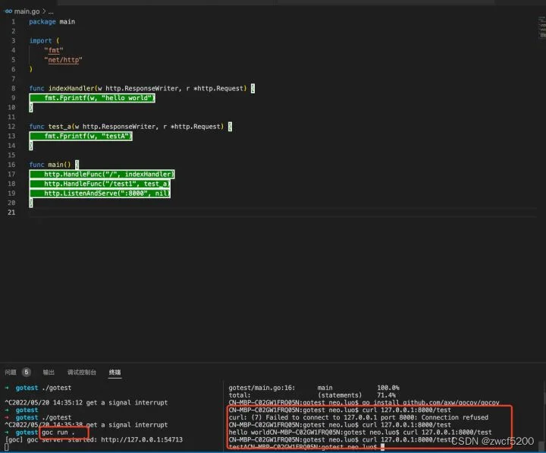The height and width of the screenshot is (453, 546).
Task: Click the 'Connection refused' curl error line
Action: point(358,417)
